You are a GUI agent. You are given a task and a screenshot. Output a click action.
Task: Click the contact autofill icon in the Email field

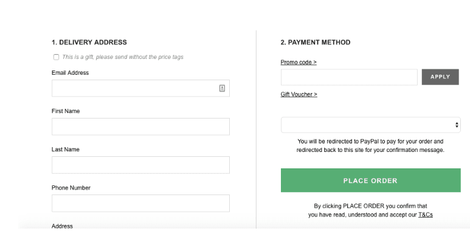pos(222,88)
